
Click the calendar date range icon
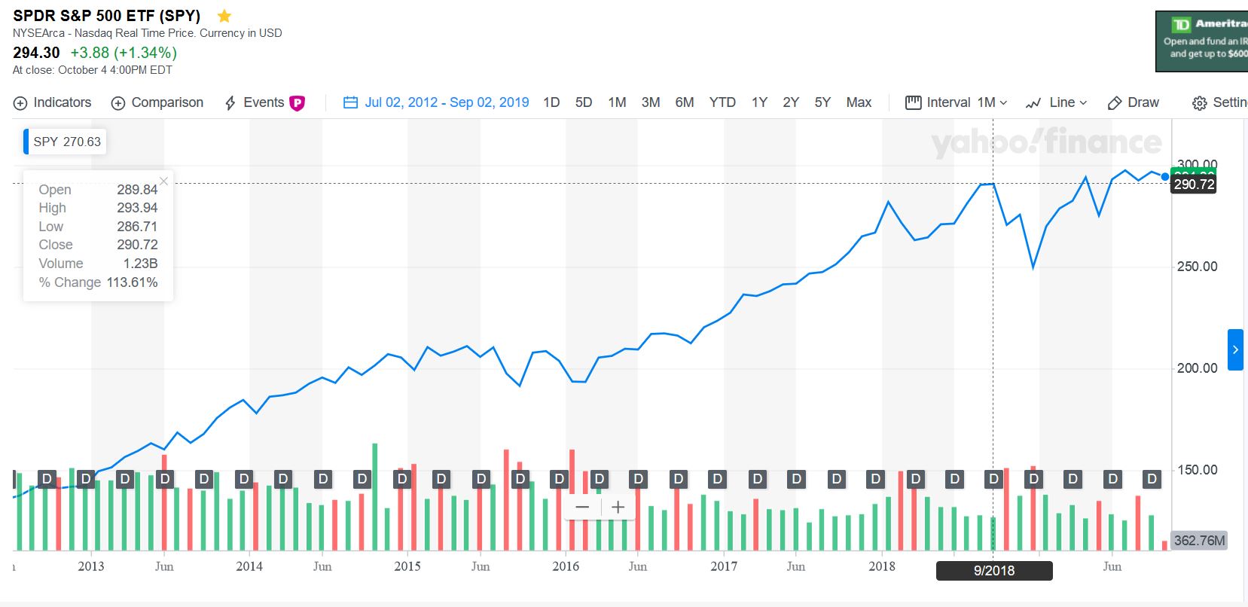(x=350, y=102)
